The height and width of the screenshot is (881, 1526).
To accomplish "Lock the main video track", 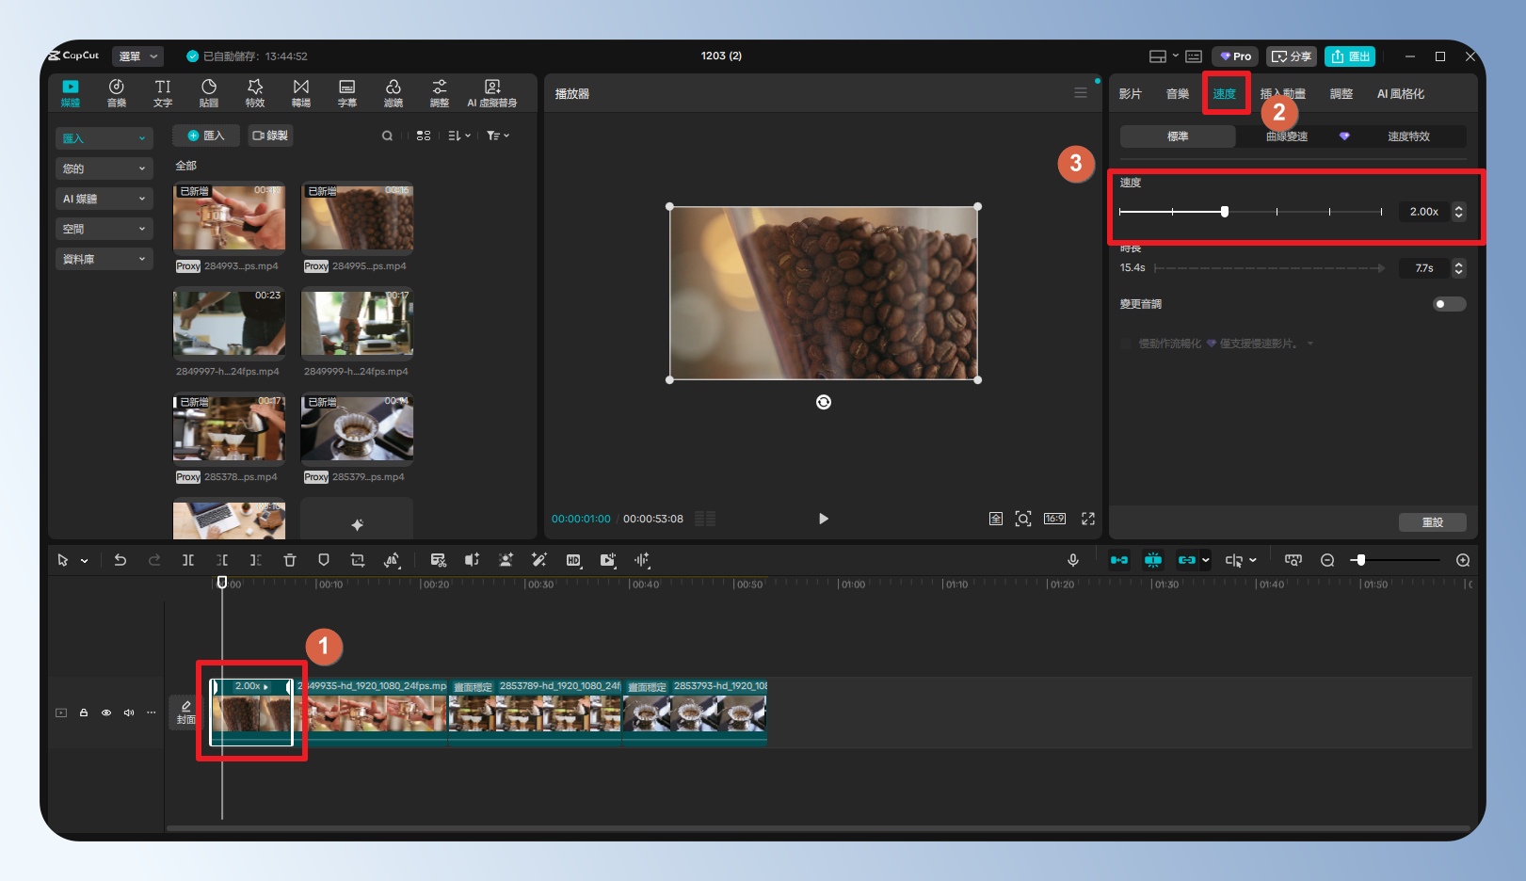I will click(x=84, y=713).
